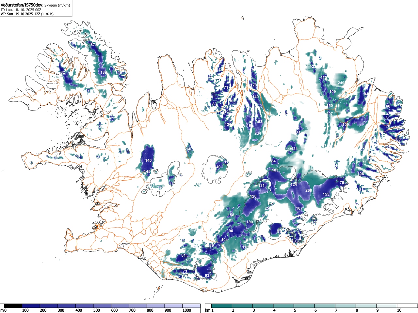Click the 268 value on Vatnajökull
Screen dimensions: 418x313
[308, 190]
